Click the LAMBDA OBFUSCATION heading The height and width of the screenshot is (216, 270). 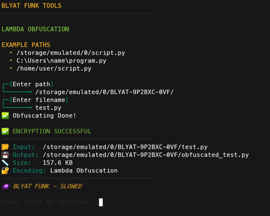pos(35,29)
